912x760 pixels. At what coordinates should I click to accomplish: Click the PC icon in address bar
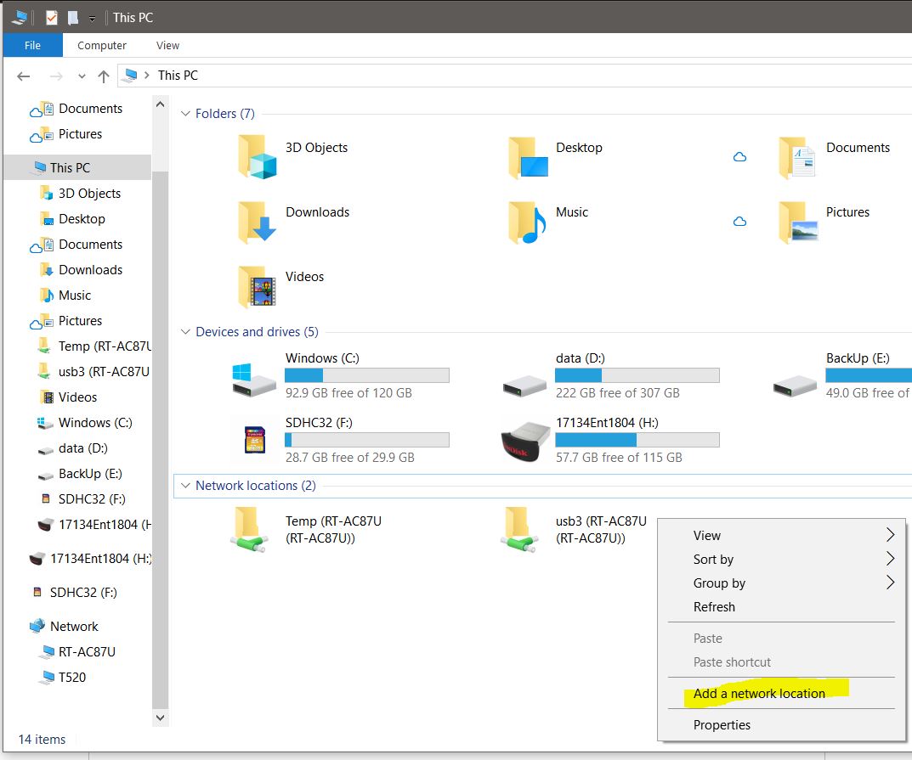pyautogui.click(x=131, y=76)
